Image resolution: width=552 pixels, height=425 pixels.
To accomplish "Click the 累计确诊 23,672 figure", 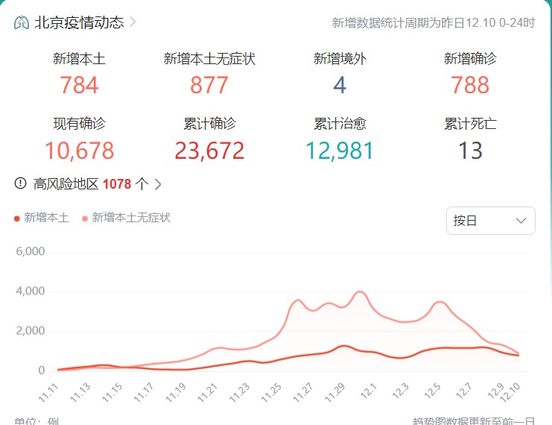I will pyautogui.click(x=209, y=151).
